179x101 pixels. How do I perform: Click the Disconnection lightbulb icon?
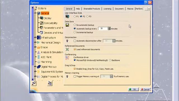click(67, 41)
